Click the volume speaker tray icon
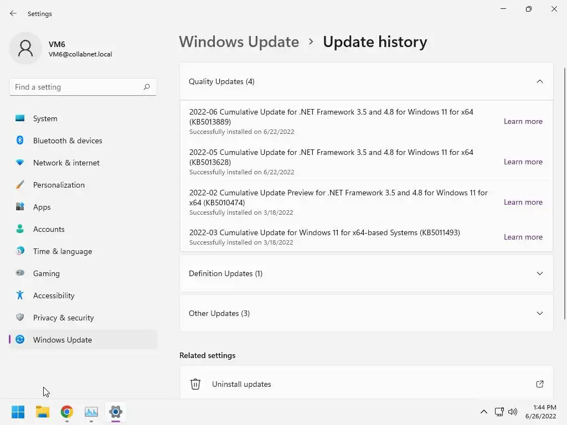The image size is (567, 425). tap(513, 412)
